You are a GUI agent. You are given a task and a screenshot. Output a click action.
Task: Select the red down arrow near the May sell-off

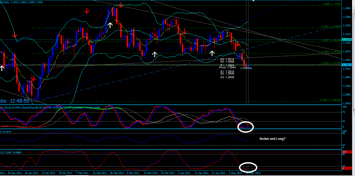coord(238,45)
